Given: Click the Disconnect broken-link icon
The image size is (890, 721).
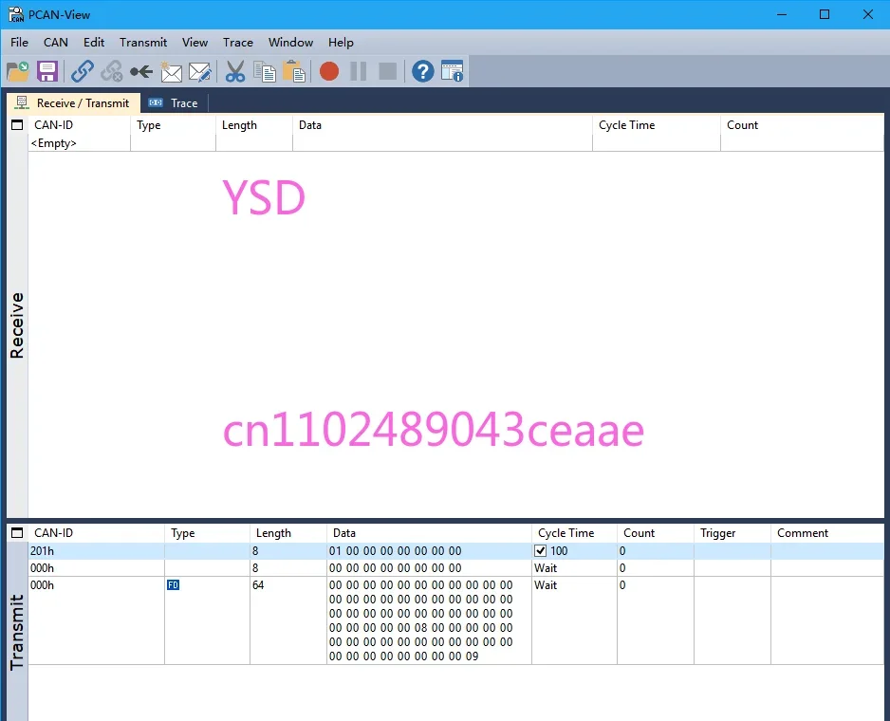Looking at the screenshot, I should point(111,71).
